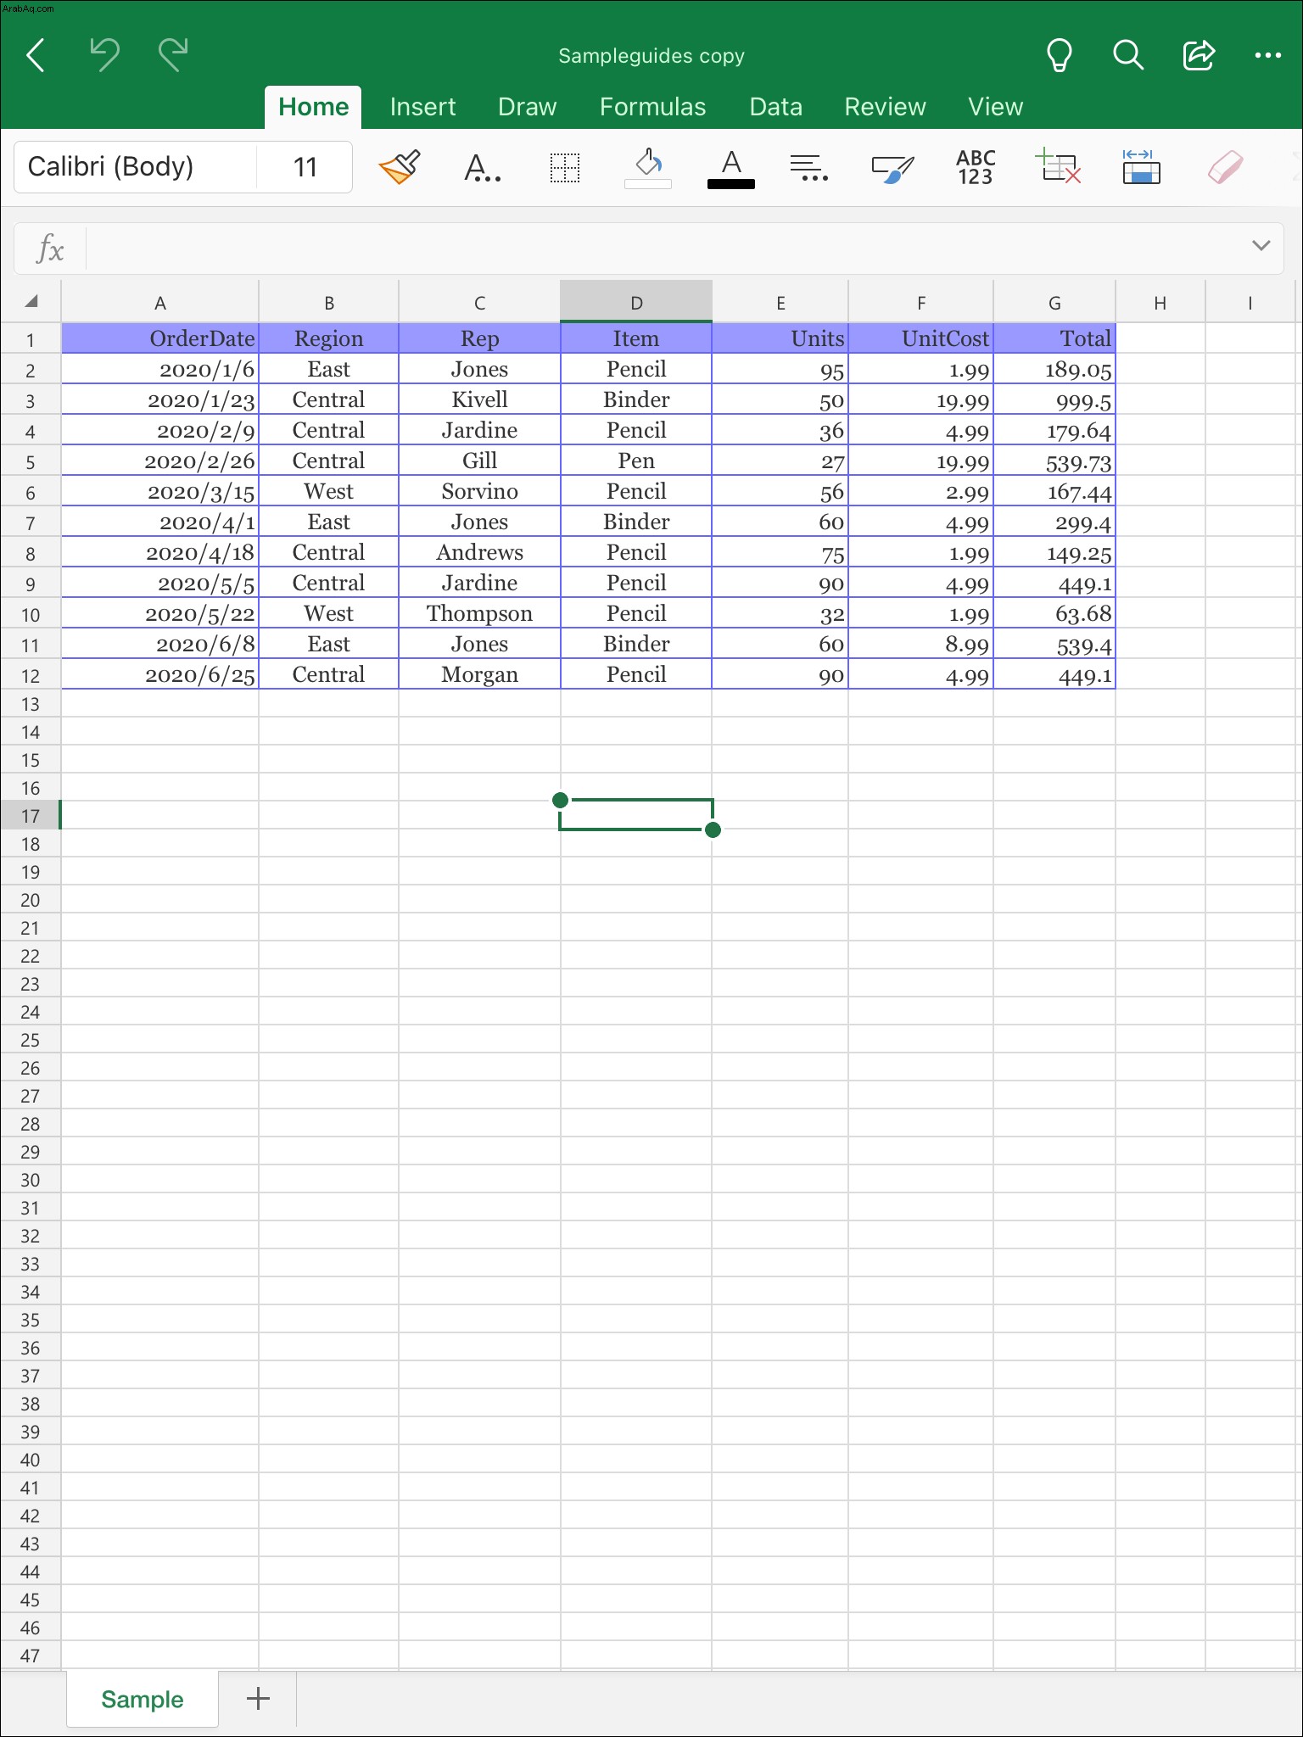This screenshot has height=1737, width=1303.
Task: Tap the Sampleguides copy title
Action: [651, 56]
